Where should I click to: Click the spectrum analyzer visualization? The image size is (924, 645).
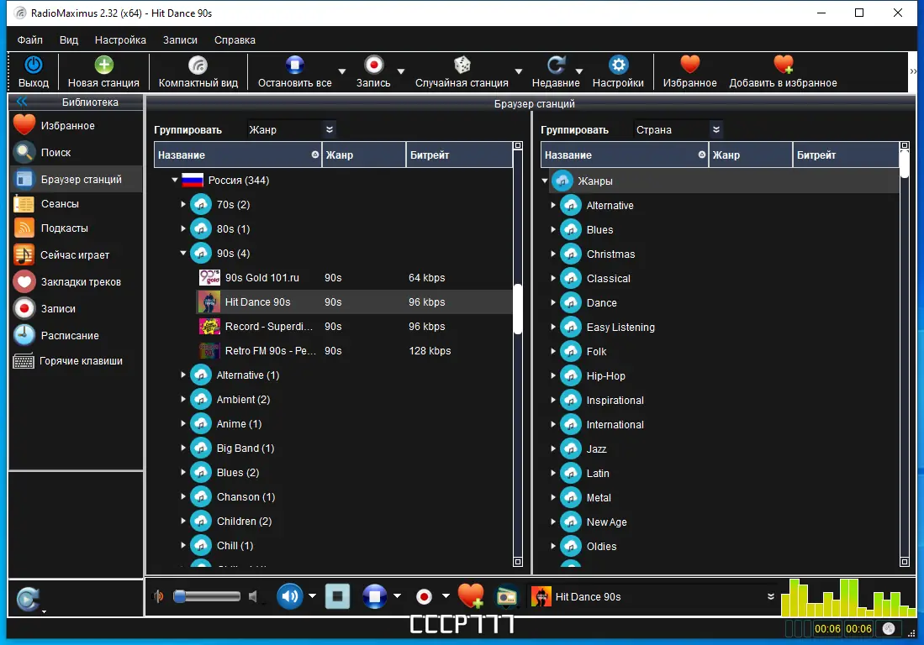pyautogui.click(x=848, y=597)
